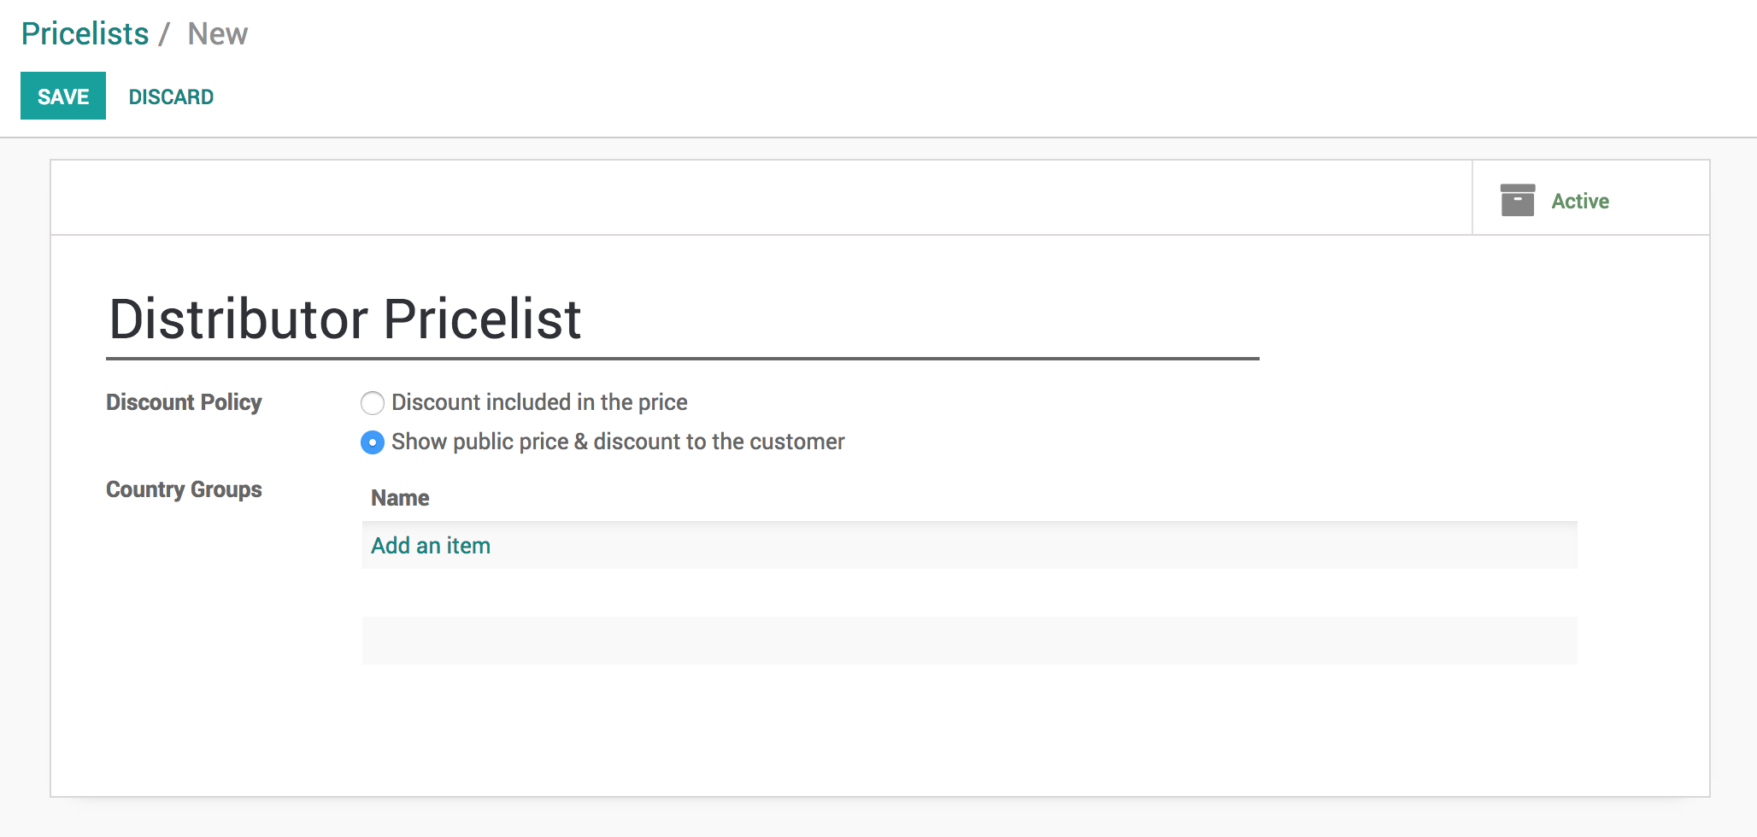Toggle the Active status button label

pos(1579,202)
